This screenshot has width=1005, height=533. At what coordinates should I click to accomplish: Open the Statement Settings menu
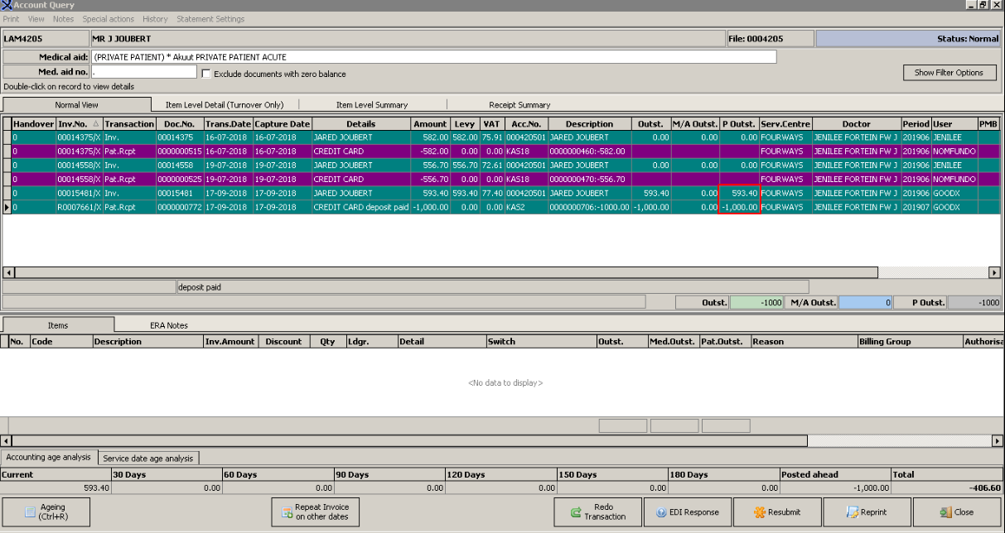[x=210, y=19]
